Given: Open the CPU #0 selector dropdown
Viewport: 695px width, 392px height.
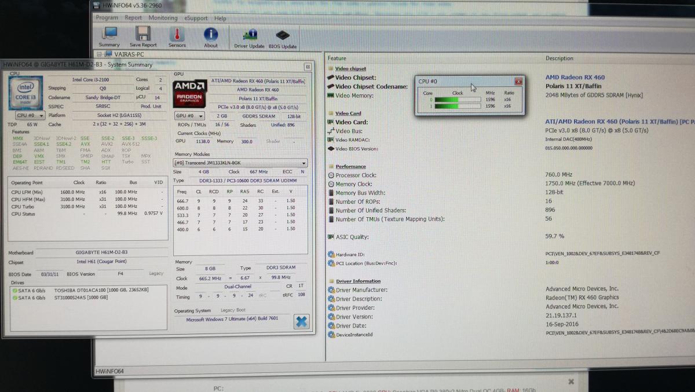Looking at the screenshot, I should coord(30,115).
